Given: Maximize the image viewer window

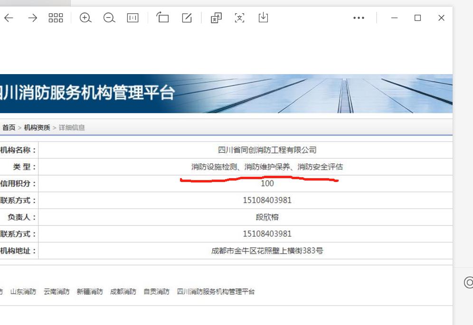Looking at the screenshot, I should pyautogui.click(x=417, y=18).
